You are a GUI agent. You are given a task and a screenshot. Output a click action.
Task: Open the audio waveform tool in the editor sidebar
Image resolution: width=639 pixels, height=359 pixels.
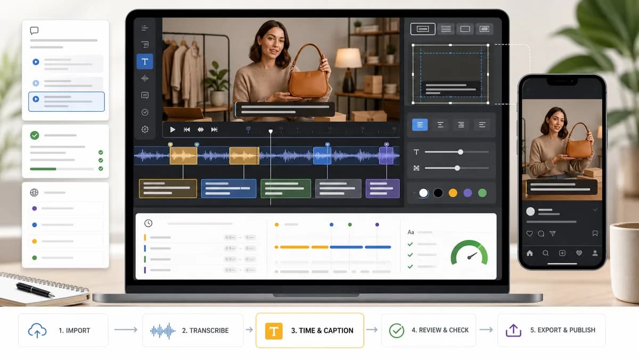145,78
